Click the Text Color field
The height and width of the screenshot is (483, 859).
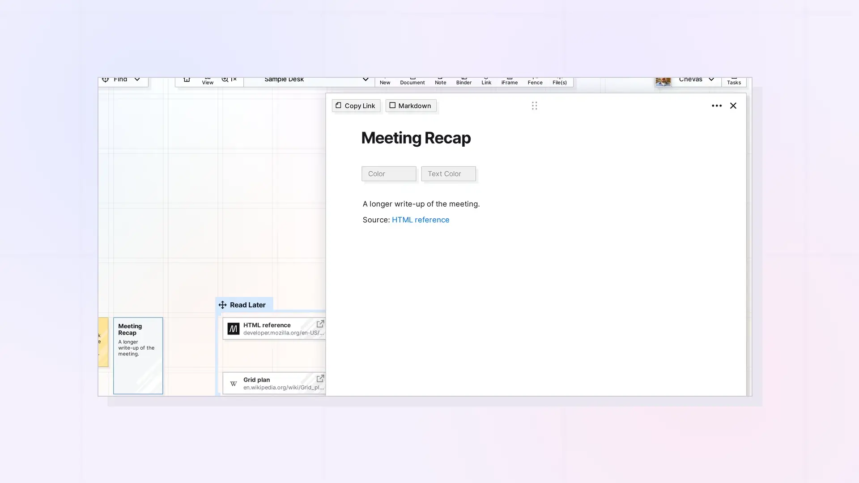pyautogui.click(x=448, y=174)
